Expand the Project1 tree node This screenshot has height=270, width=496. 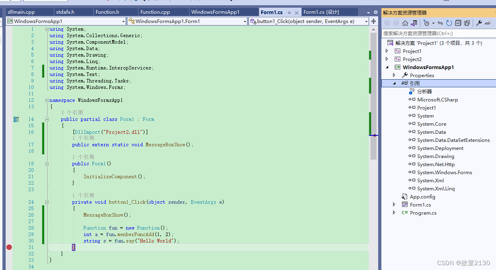[x=387, y=51]
